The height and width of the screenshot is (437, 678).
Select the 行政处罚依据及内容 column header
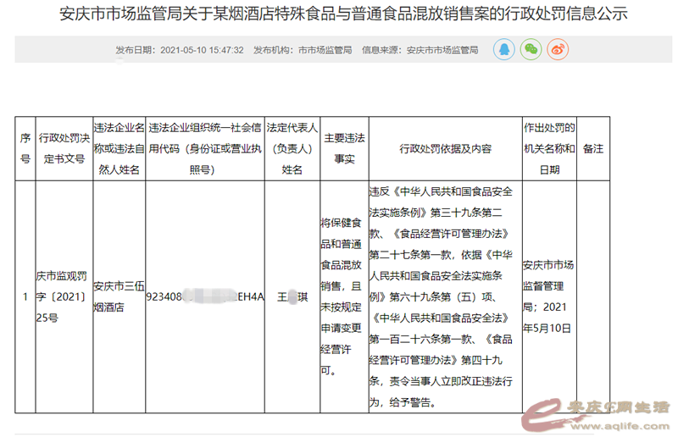tap(445, 148)
